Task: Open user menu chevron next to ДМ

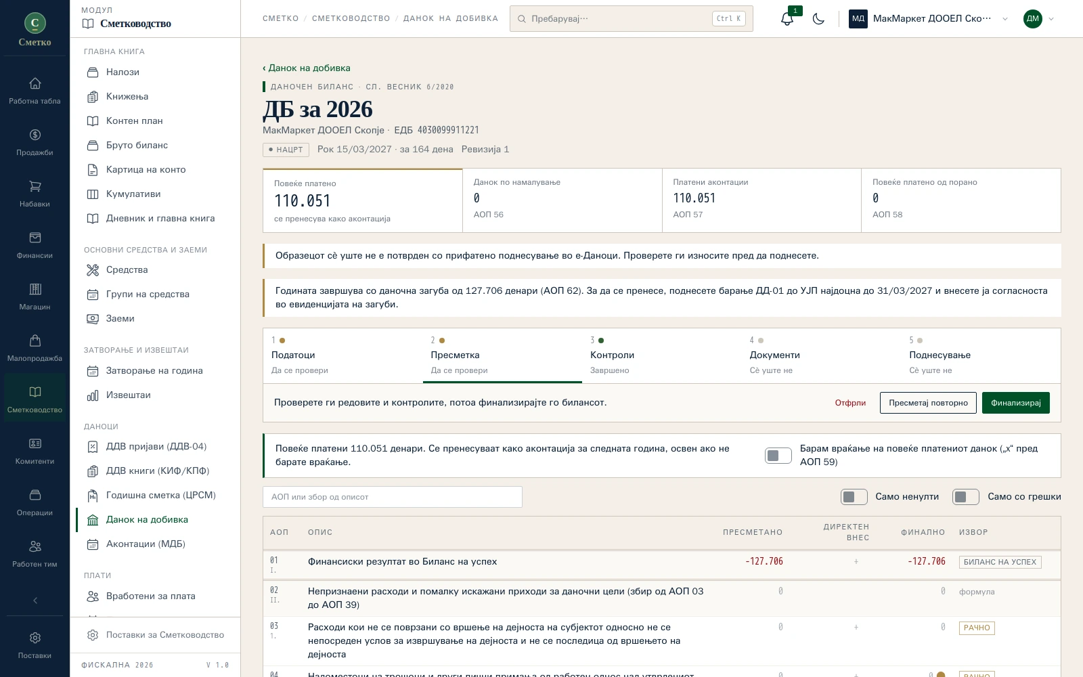Action: click(1051, 19)
